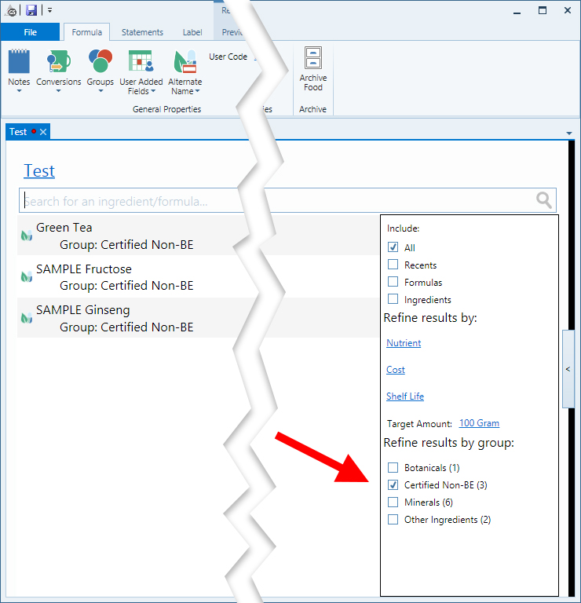Click the Conversions mug icon
Screen dimensions: 581x603
[x=58, y=62]
